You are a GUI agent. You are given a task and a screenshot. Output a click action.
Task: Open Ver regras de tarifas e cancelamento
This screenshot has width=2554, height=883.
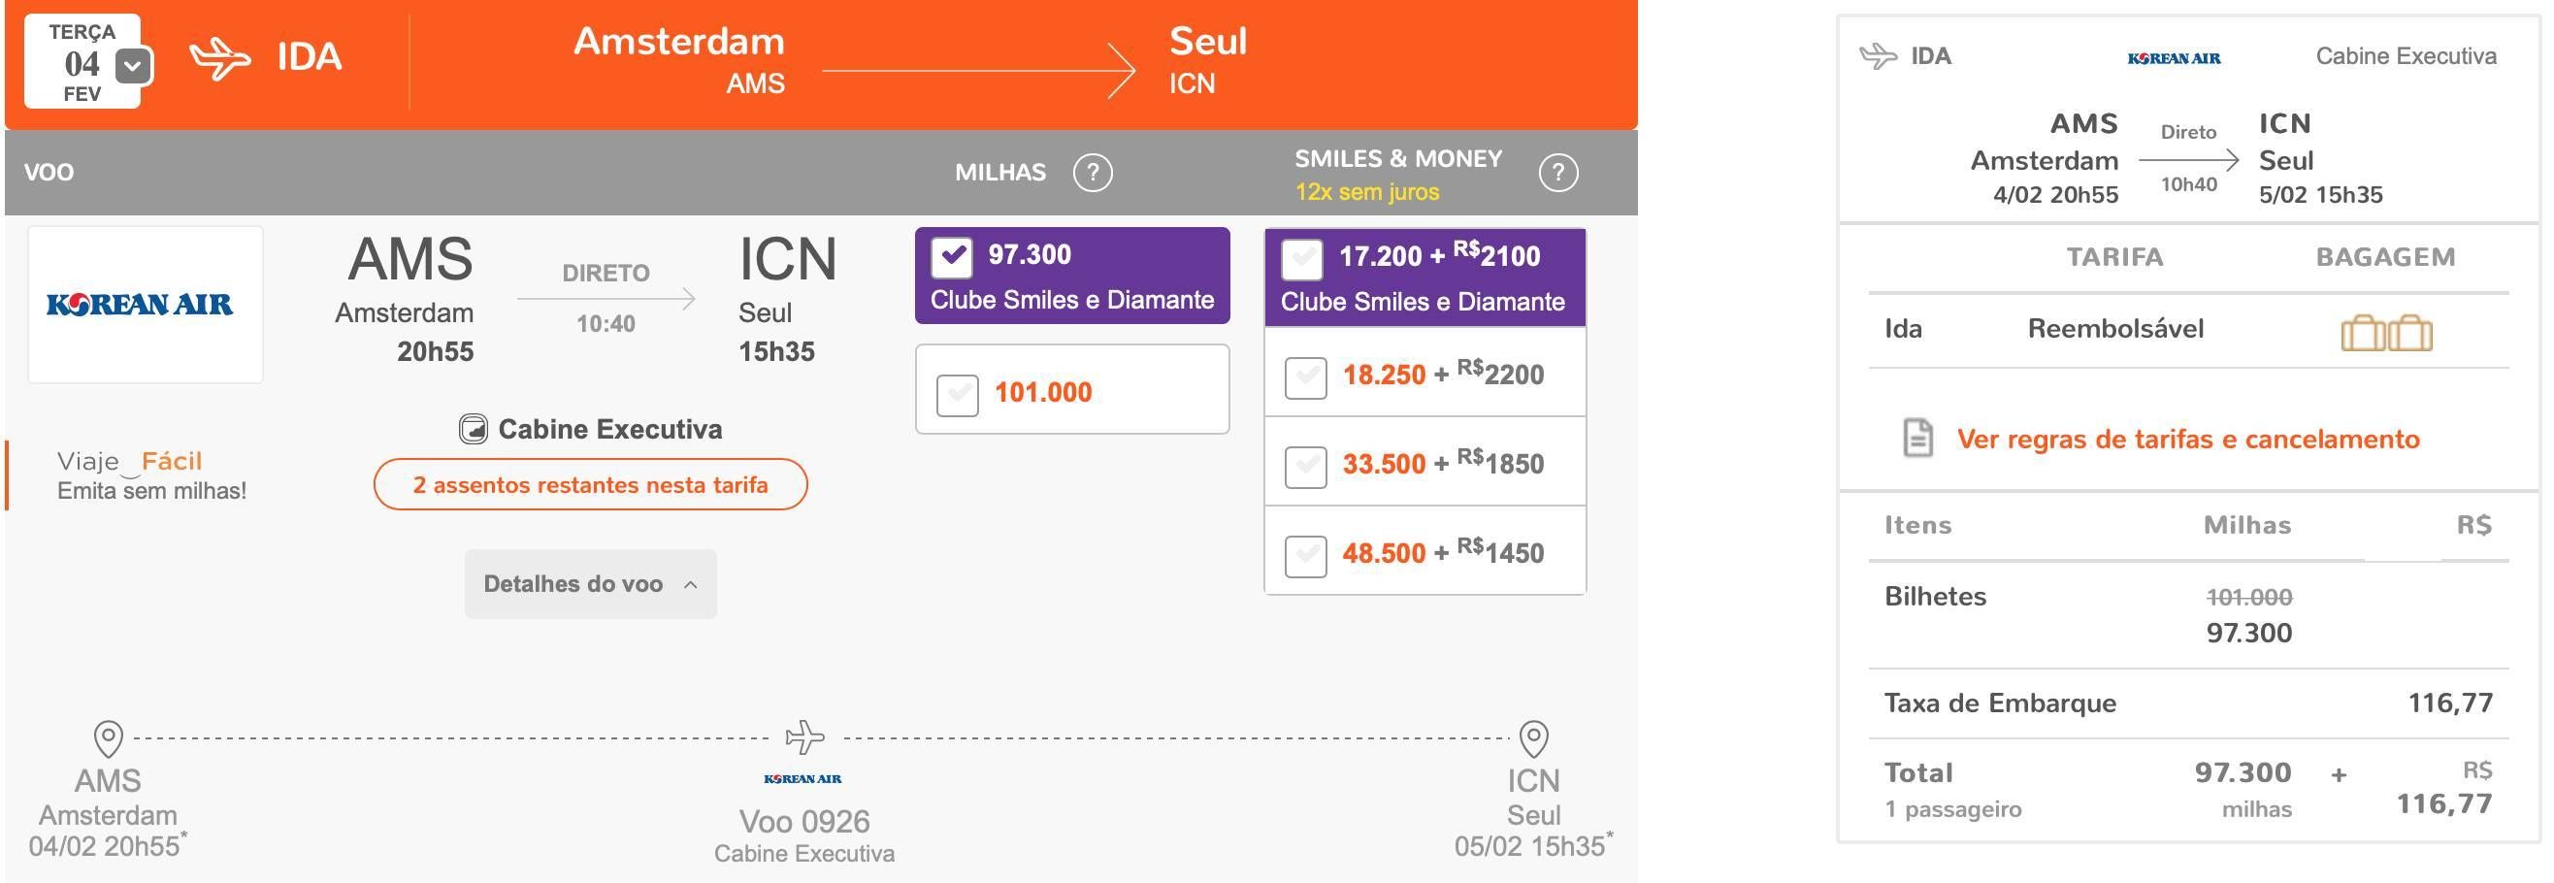[x=2188, y=438]
